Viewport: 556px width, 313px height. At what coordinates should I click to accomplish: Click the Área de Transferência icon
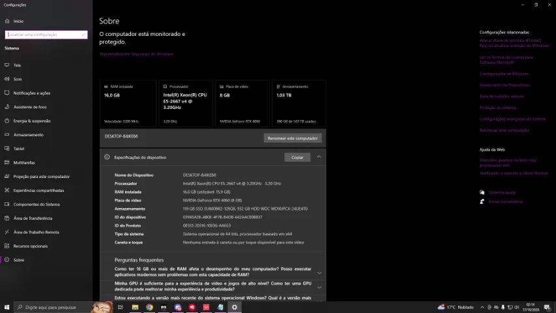click(7, 218)
